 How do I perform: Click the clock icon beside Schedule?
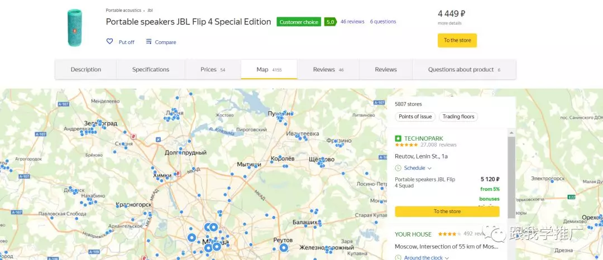[x=398, y=168]
